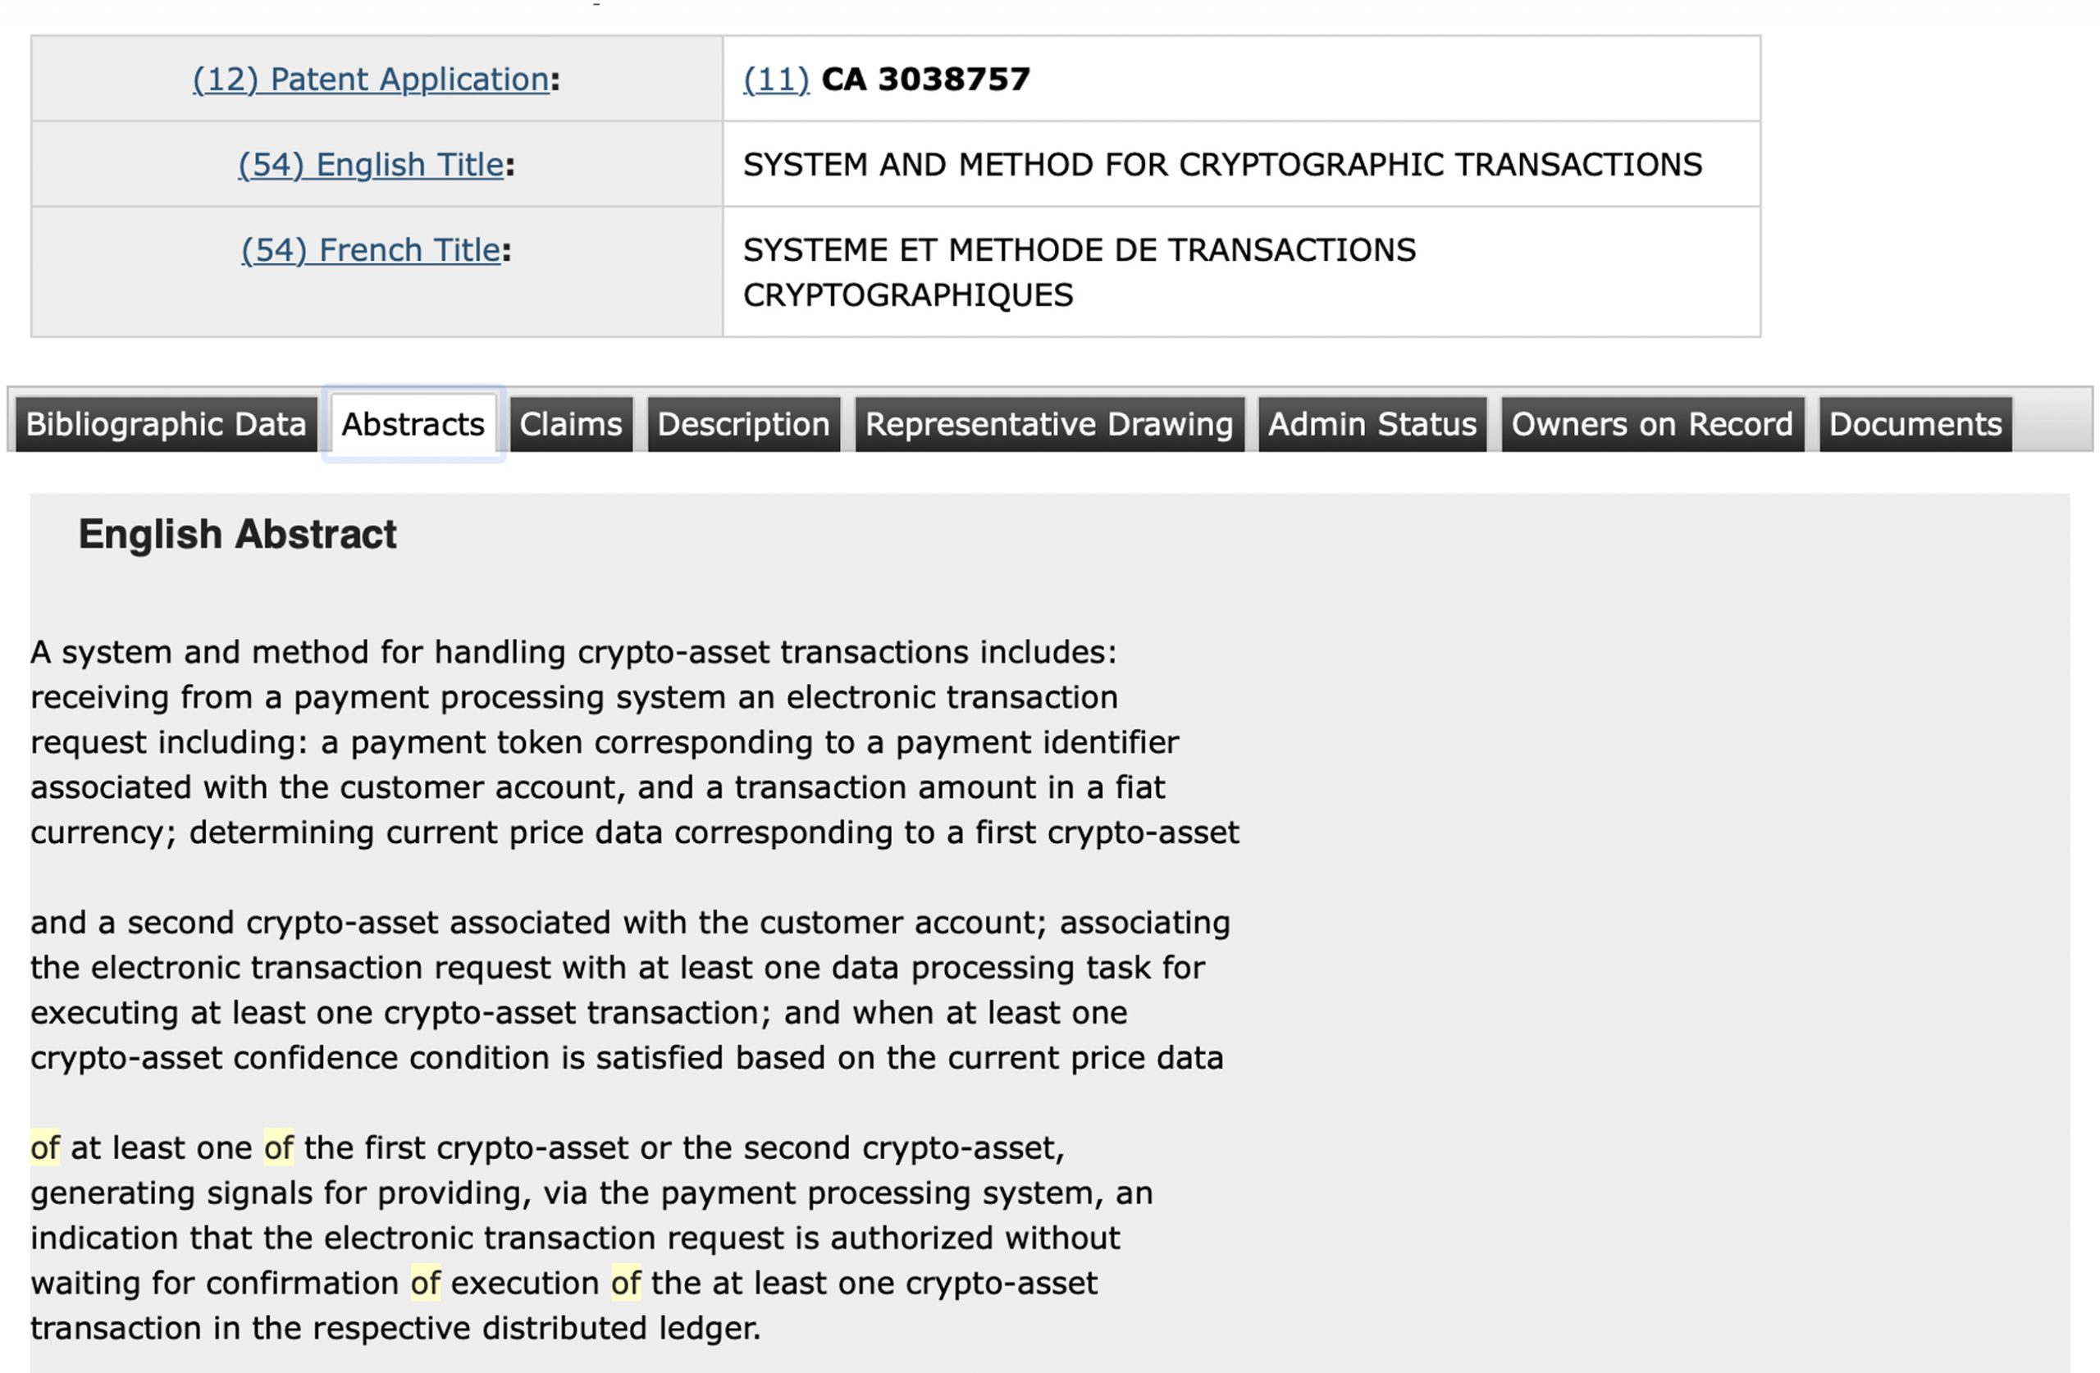The image size is (2100, 1373).
Task: Open the Bibliographic Data tab
Action: click(x=166, y=424)
